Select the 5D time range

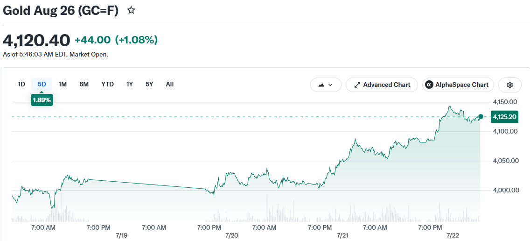(42, 84)
